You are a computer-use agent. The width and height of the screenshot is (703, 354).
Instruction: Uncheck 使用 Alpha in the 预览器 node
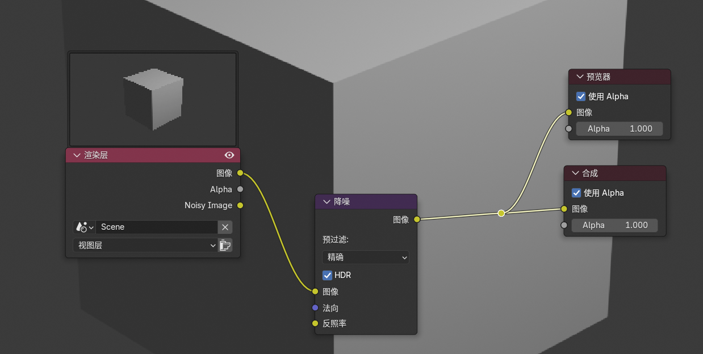581,96
